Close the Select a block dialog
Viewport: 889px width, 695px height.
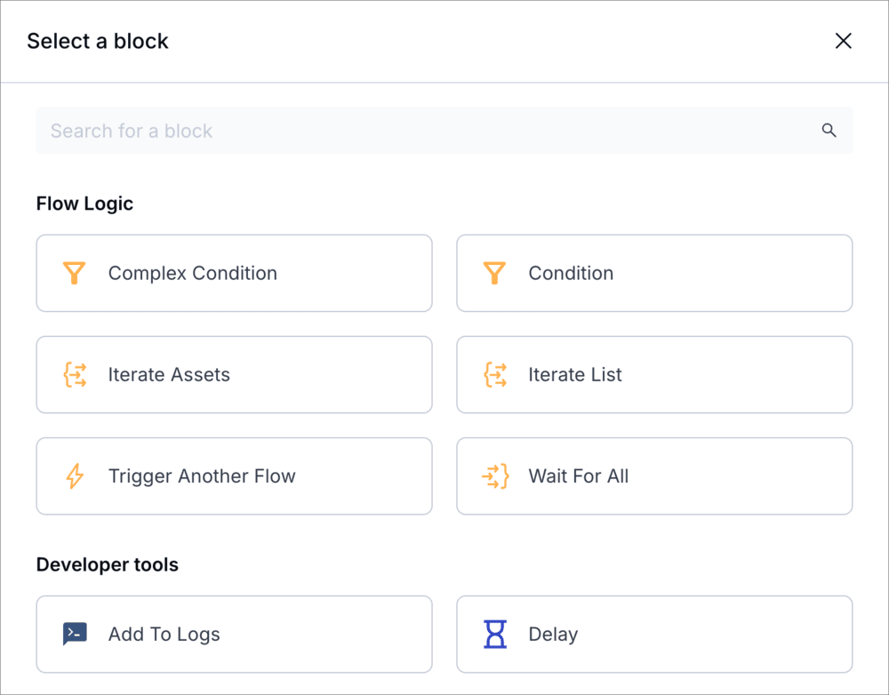(x=843, y=40)
